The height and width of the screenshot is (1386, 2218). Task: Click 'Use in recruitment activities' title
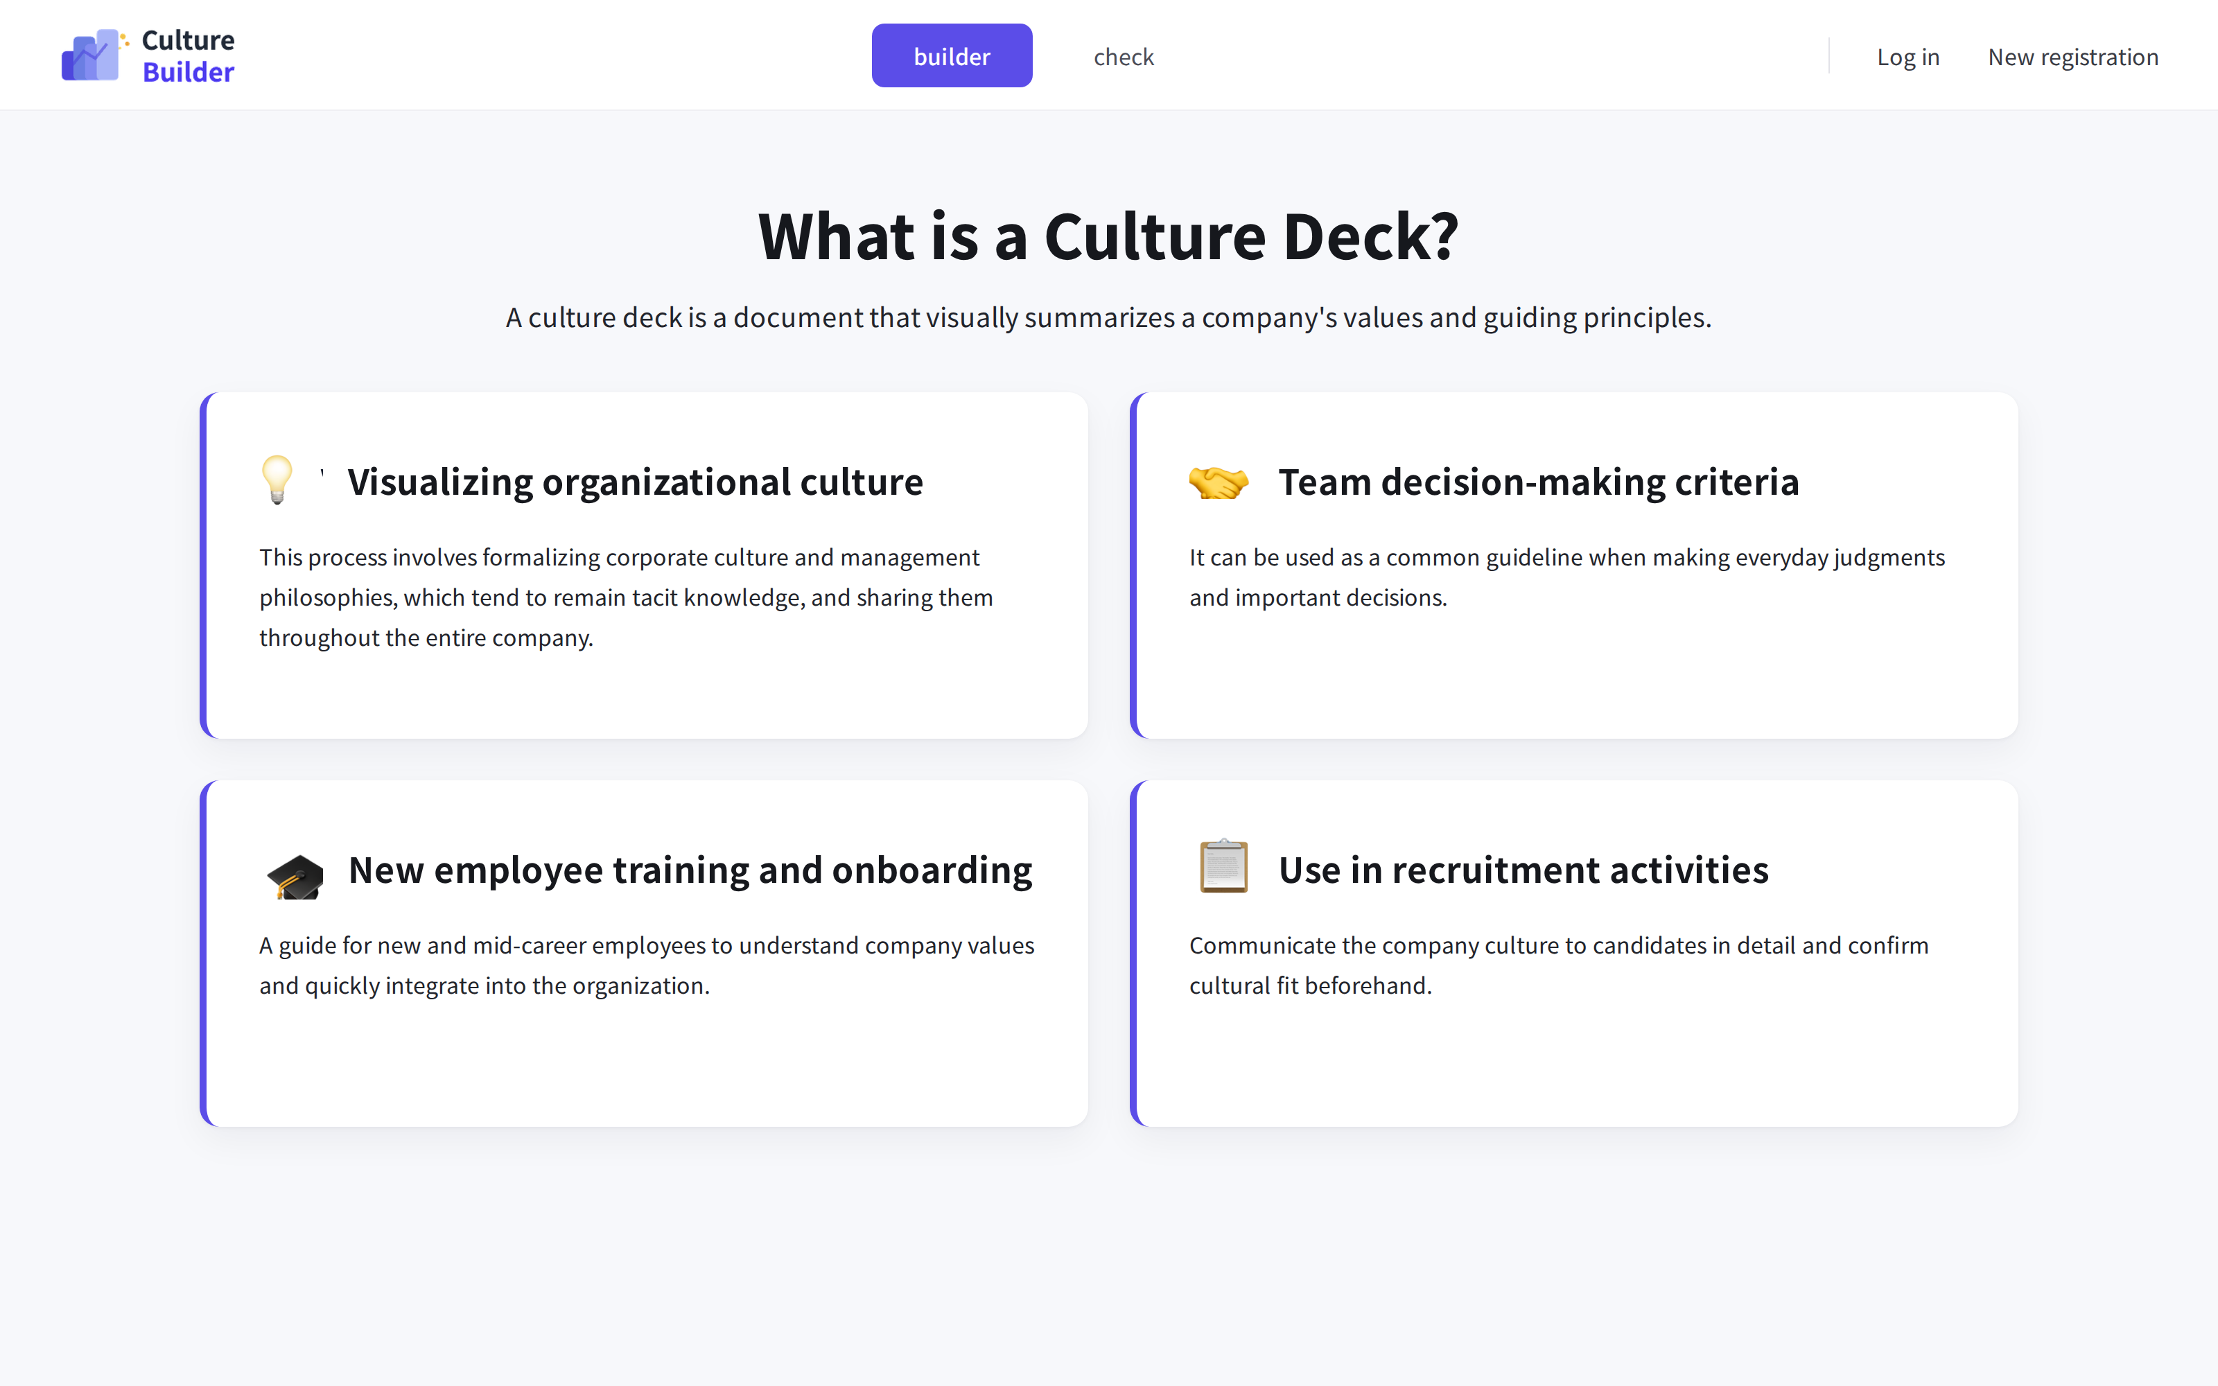click(x=1523, y=870)
